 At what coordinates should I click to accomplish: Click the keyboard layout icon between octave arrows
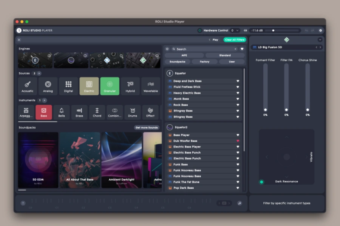click(x=224, y=203)
